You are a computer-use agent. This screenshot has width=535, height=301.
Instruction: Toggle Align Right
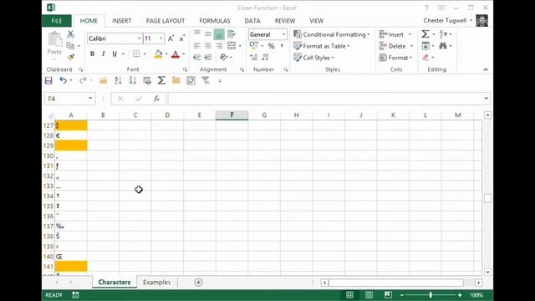tap(219, 45)
